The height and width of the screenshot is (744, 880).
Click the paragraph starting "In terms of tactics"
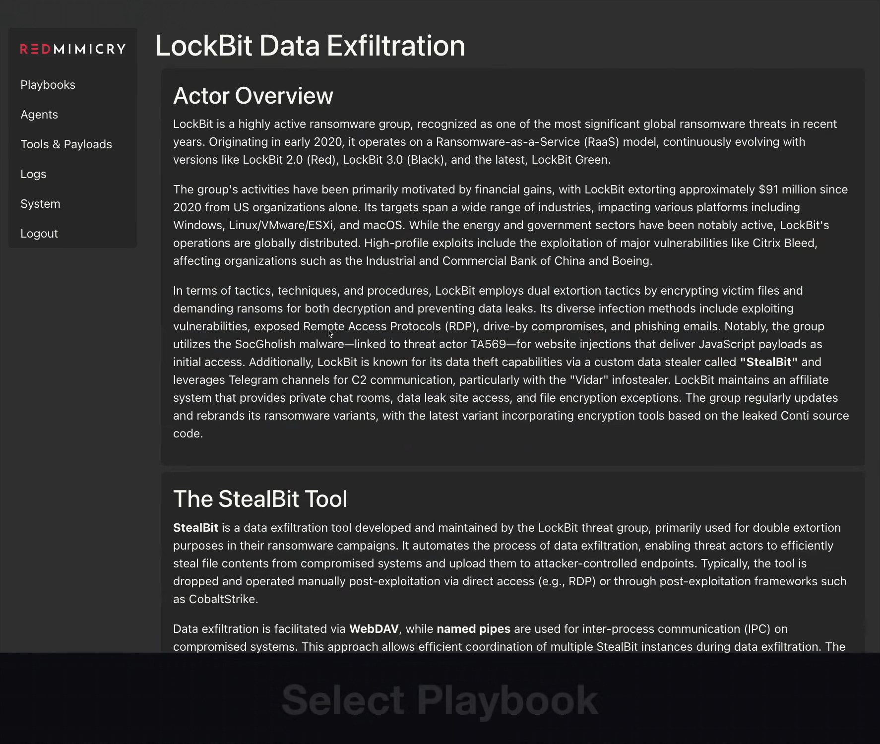tap(510, 362)
